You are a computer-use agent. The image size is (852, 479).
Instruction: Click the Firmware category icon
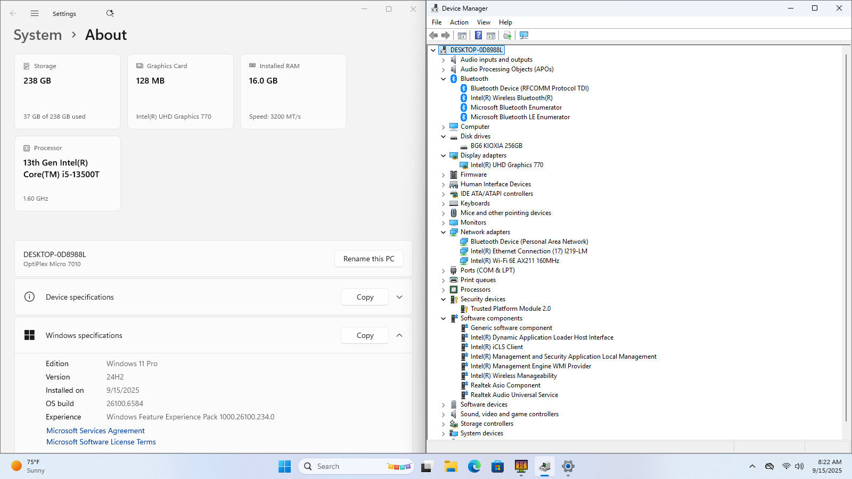click(454, 175)
